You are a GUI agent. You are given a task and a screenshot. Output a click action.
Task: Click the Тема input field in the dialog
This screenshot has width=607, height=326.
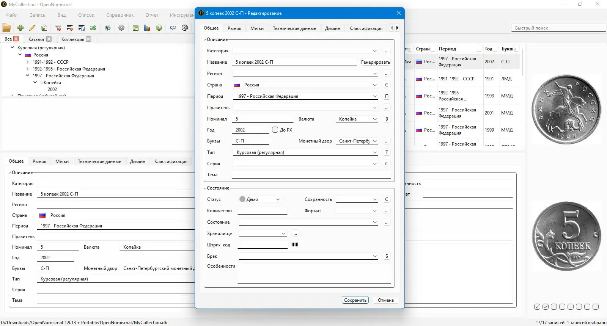[311, 175]
